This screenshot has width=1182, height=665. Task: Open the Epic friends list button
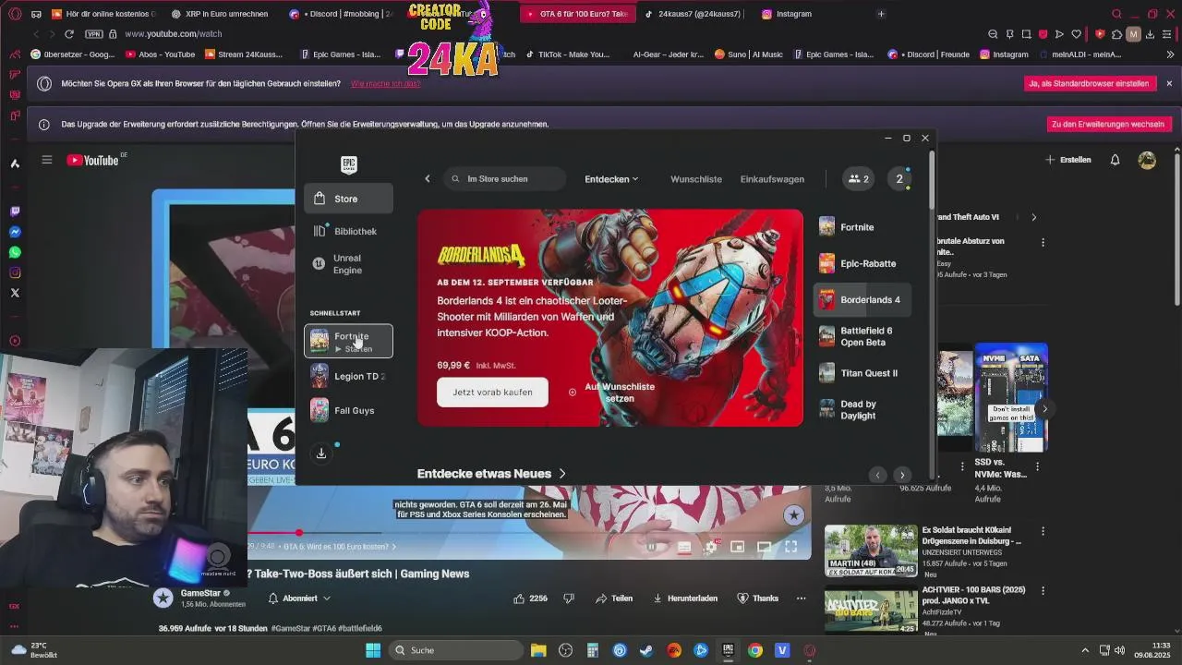coord(859,179)
